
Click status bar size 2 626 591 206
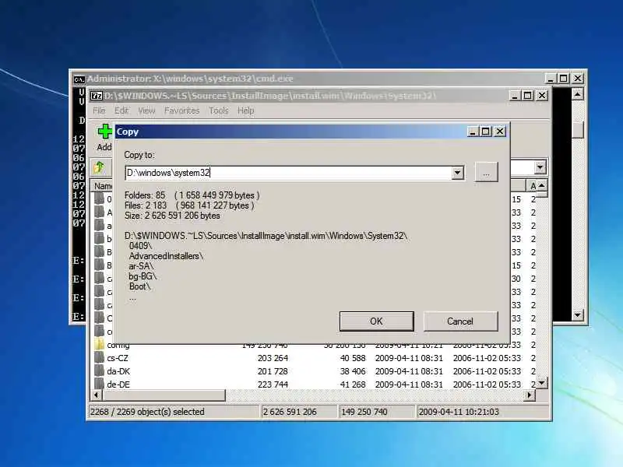tap(290, 412)
